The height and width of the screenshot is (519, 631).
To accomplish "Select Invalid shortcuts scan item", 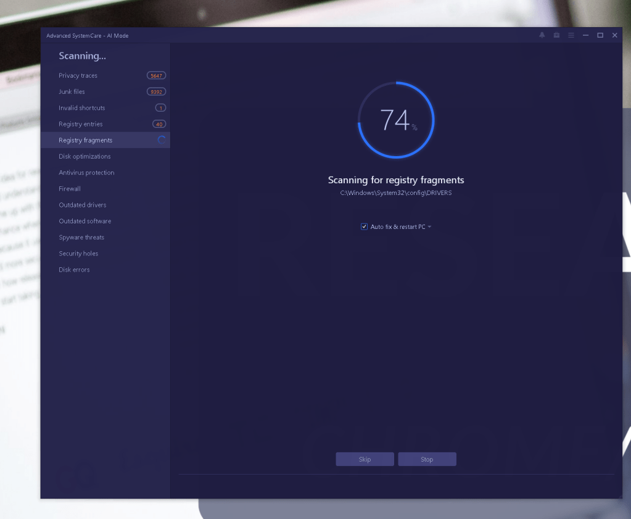I will point(105,108).
